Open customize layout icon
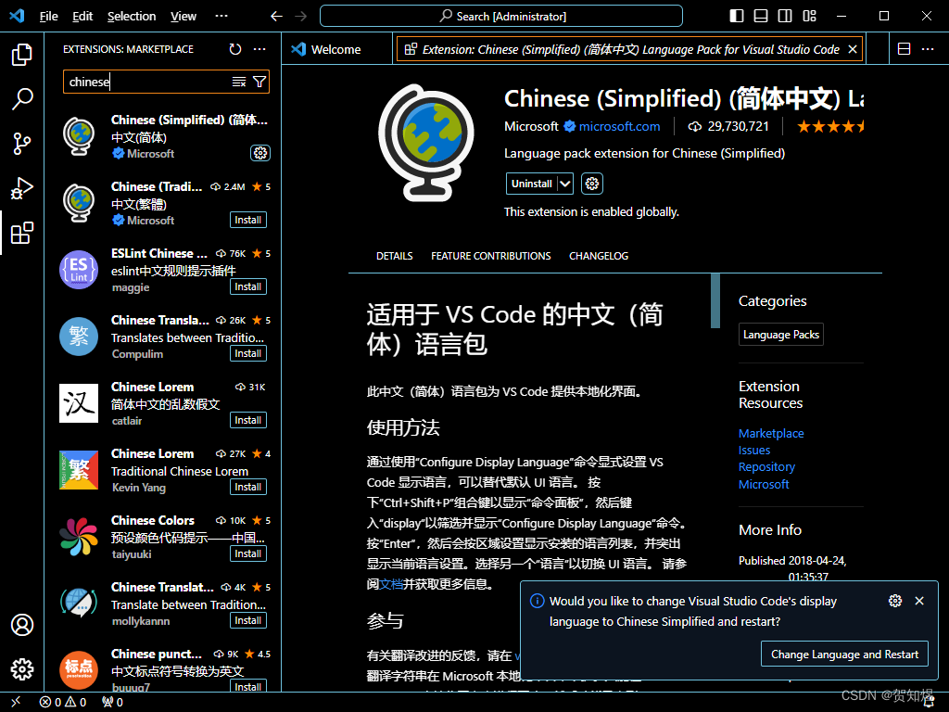The image size is (949, 712). coord(809,16)
